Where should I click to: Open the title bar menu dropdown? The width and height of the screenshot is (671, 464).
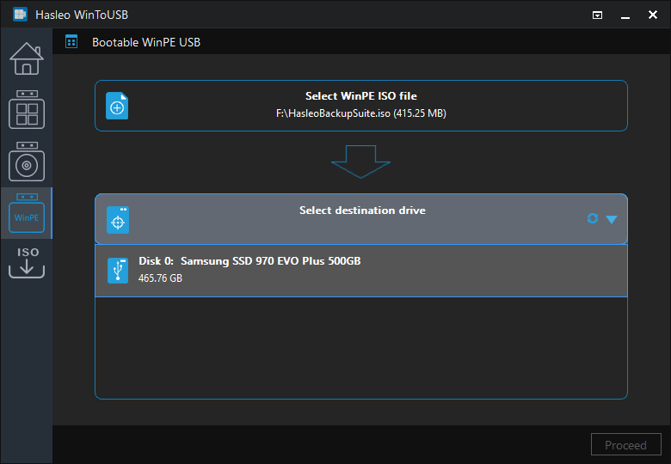597,15
